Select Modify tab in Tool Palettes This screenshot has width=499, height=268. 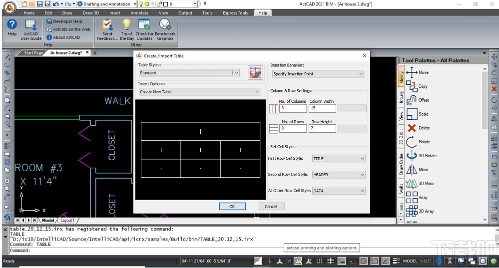coord(401,77)
